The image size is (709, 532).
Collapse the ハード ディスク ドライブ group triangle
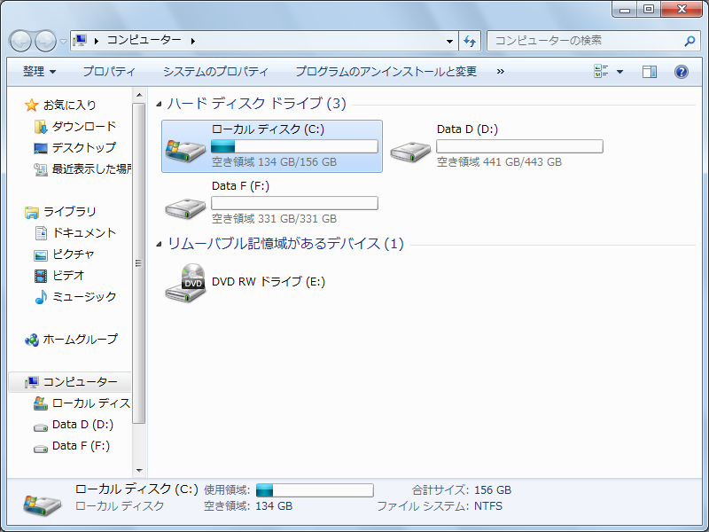pyautogui.click(x=159, y=105)
